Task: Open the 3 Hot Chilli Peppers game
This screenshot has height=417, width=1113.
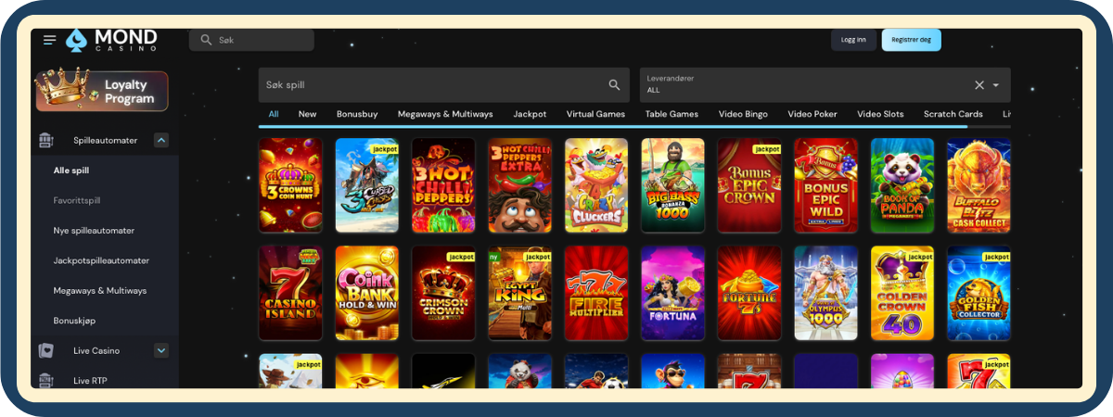Action: (x=443, y=185)
